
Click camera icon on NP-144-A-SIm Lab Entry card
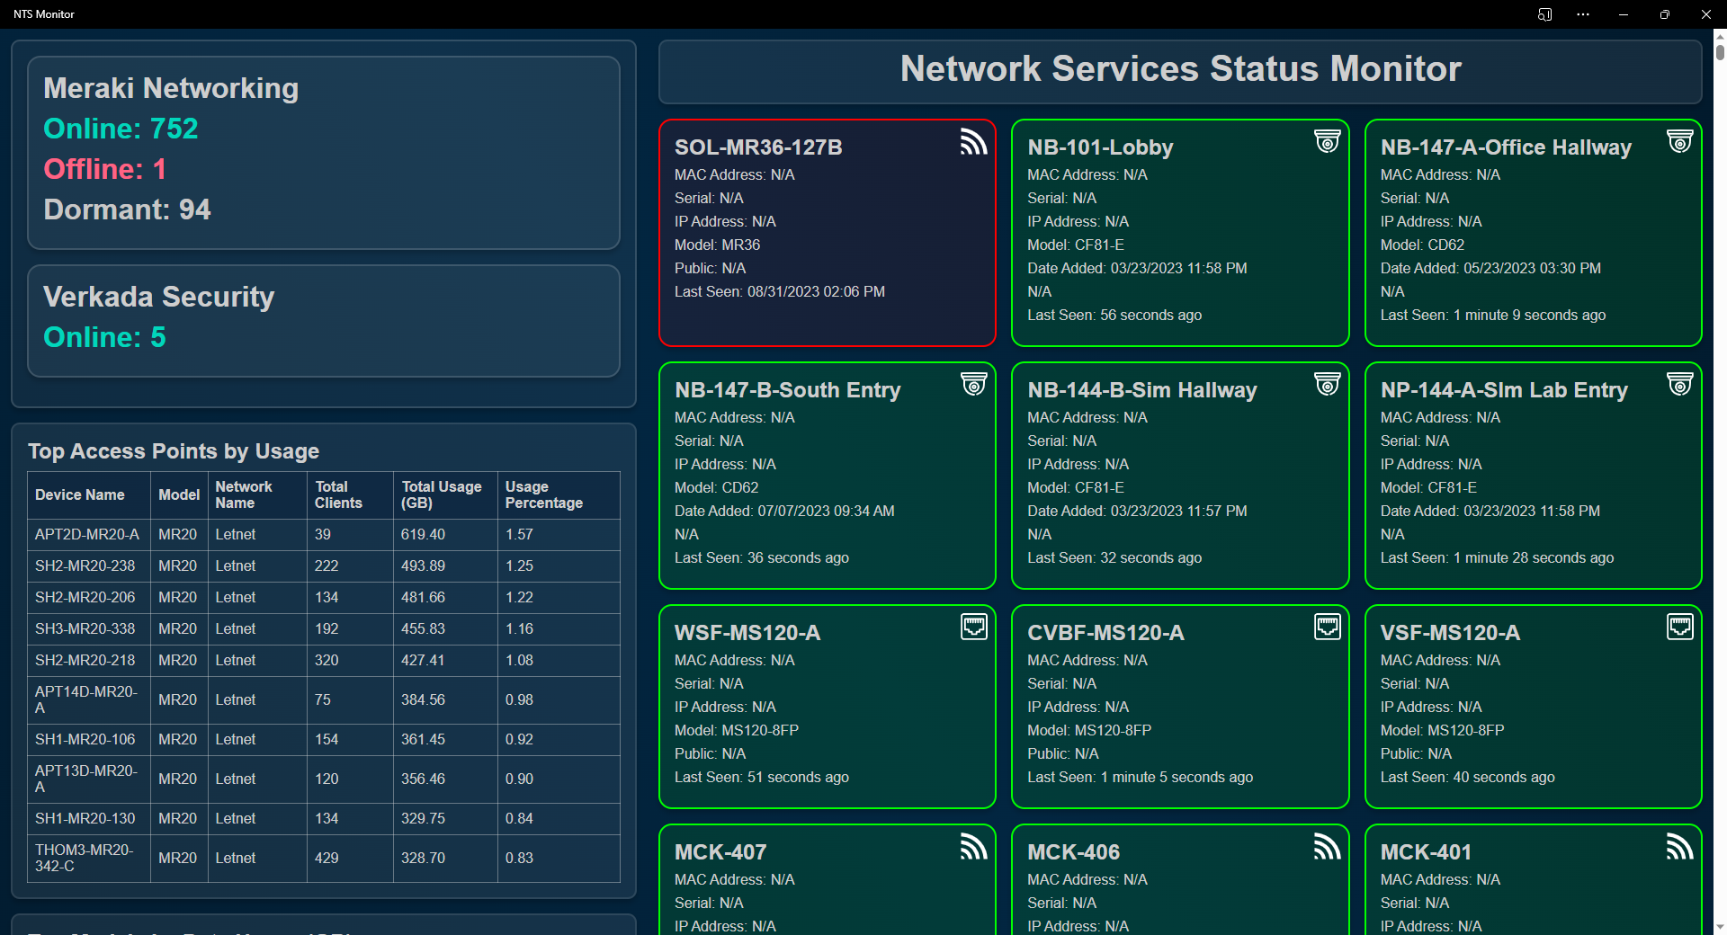[x=1680, y=385]
